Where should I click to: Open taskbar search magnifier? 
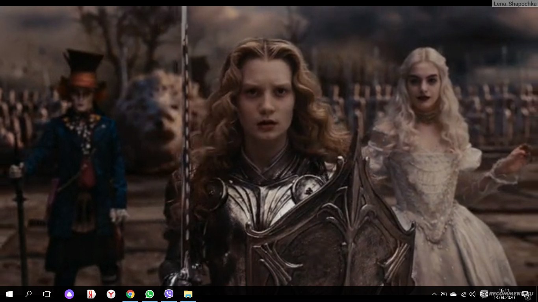(x=28, y=294)
